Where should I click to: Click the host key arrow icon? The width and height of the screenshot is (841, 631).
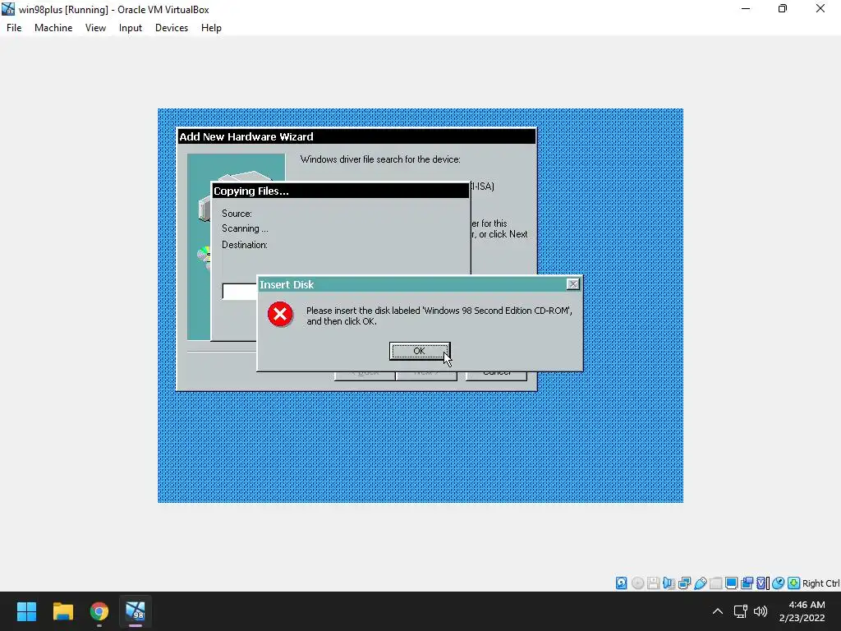(x=794, y=583)
